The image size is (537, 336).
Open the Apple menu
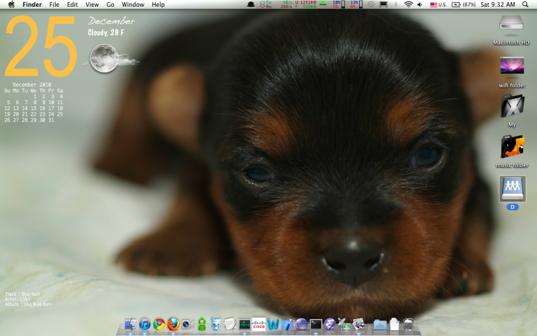pos(11,5)
